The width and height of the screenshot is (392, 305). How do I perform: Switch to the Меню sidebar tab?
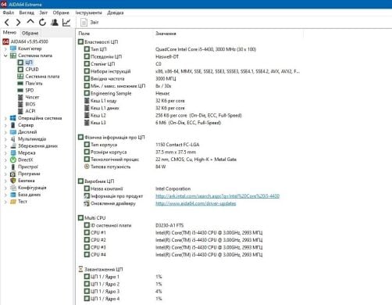tap(9, 33)
